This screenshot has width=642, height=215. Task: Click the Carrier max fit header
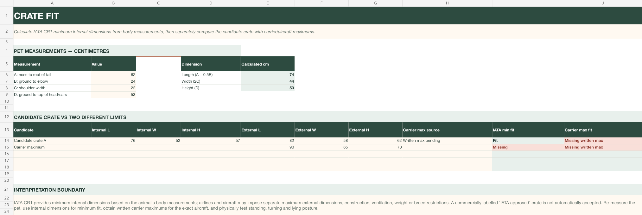pyautogui.click(x=603, y=130)
